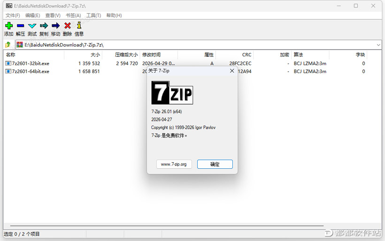This screenshot has height=241, width=385.
Task: Open the 工具(T) menu
Action: click(x=93, y=15)
